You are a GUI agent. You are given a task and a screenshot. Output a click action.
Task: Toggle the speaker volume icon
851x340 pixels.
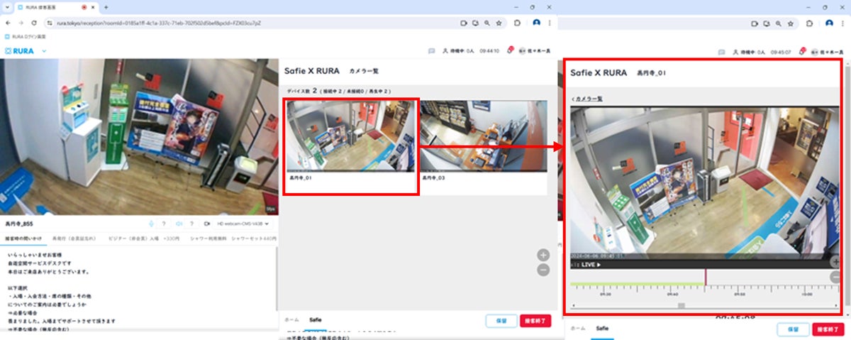point(179,224)
